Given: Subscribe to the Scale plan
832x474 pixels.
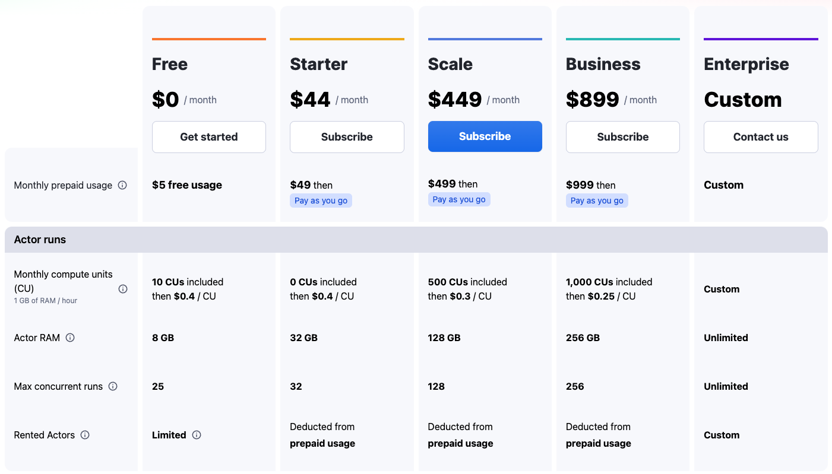Looking at the screenshot, I should (485, 136).
